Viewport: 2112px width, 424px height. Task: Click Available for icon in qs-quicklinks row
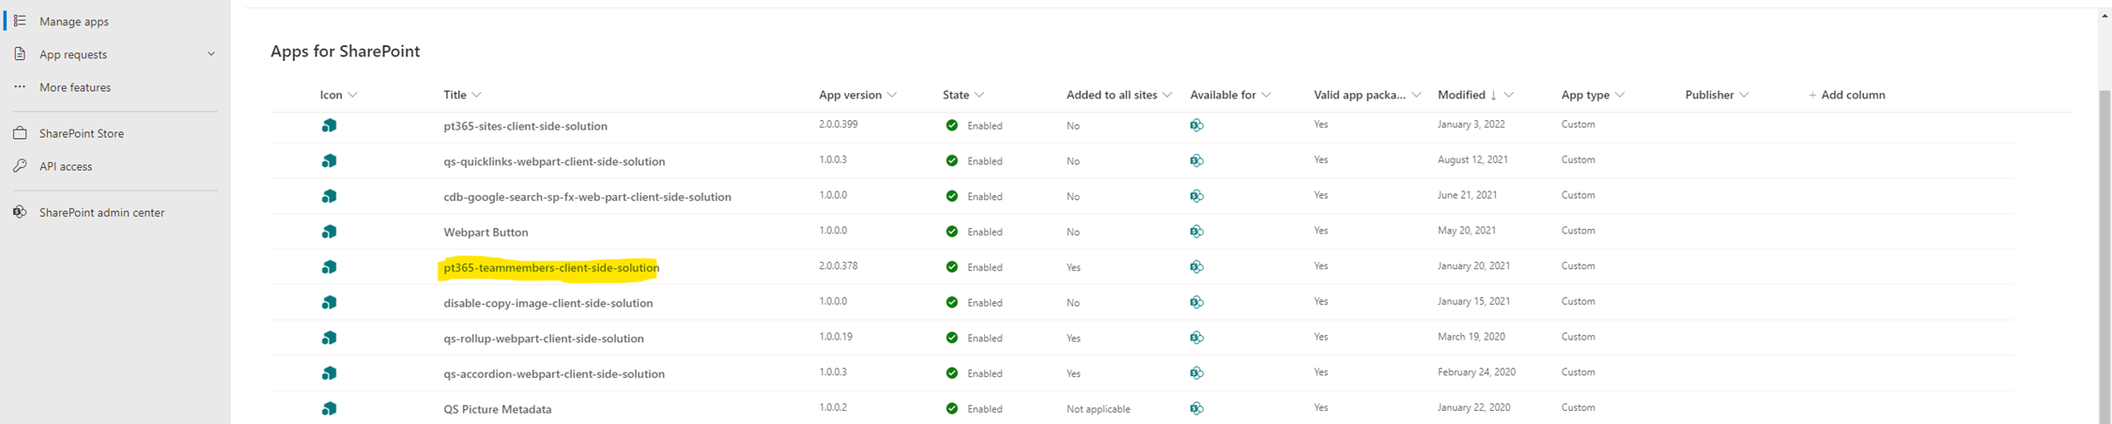(1196, 160)
